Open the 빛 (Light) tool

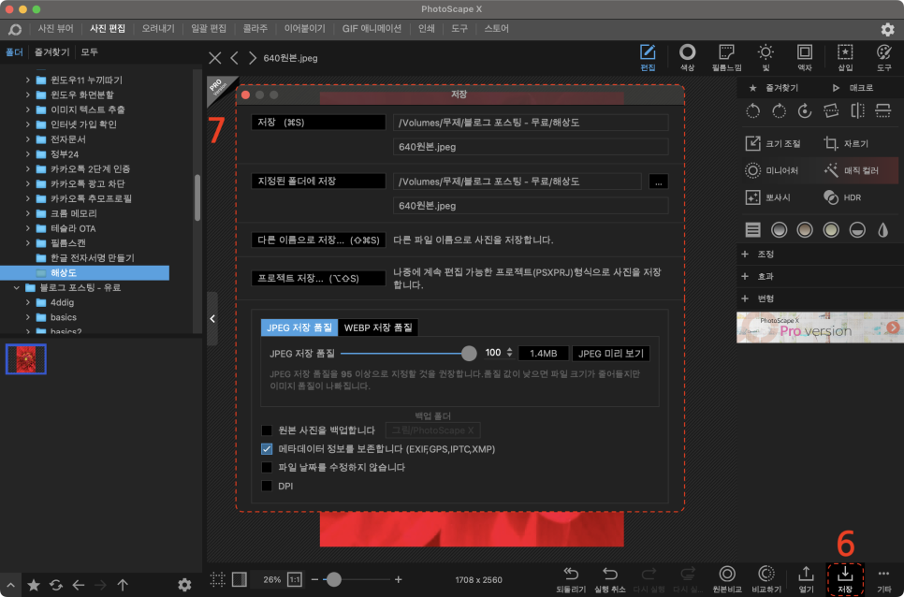click(x=765, y=58)
